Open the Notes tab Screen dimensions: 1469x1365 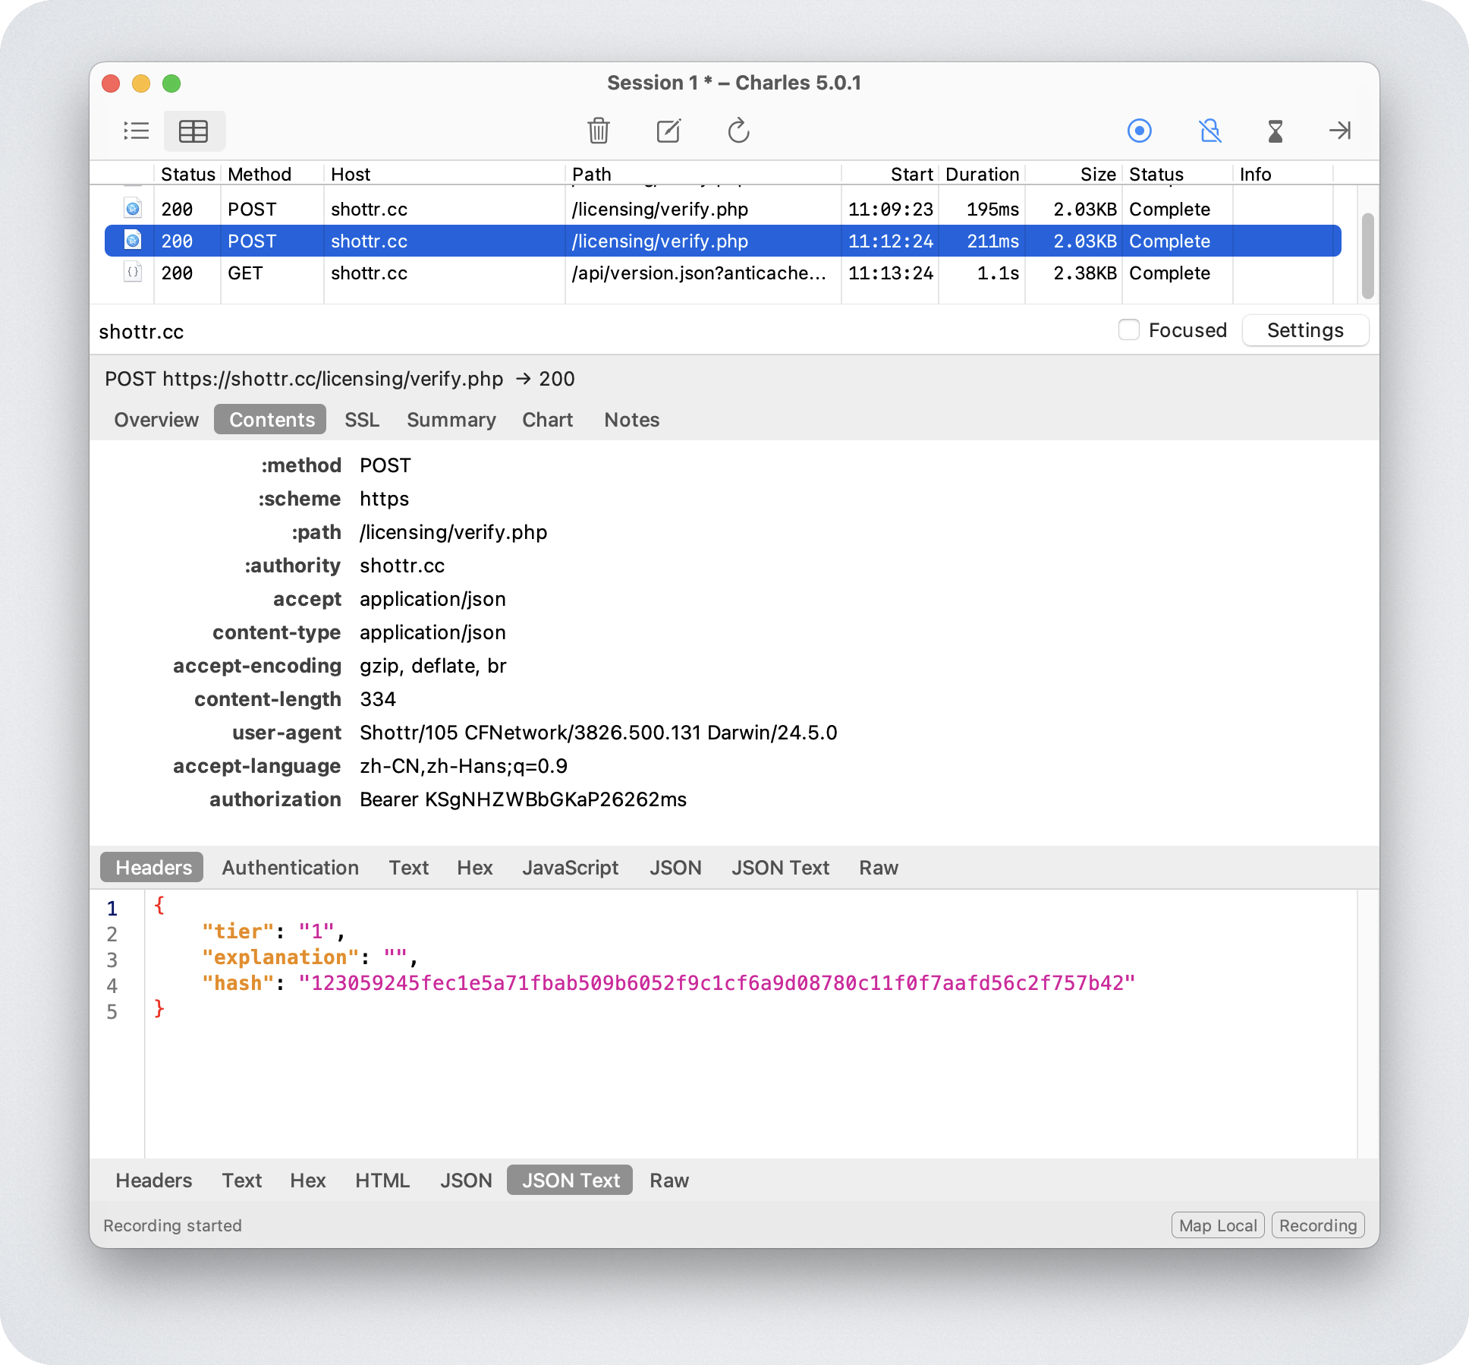[x=631, y=420]
